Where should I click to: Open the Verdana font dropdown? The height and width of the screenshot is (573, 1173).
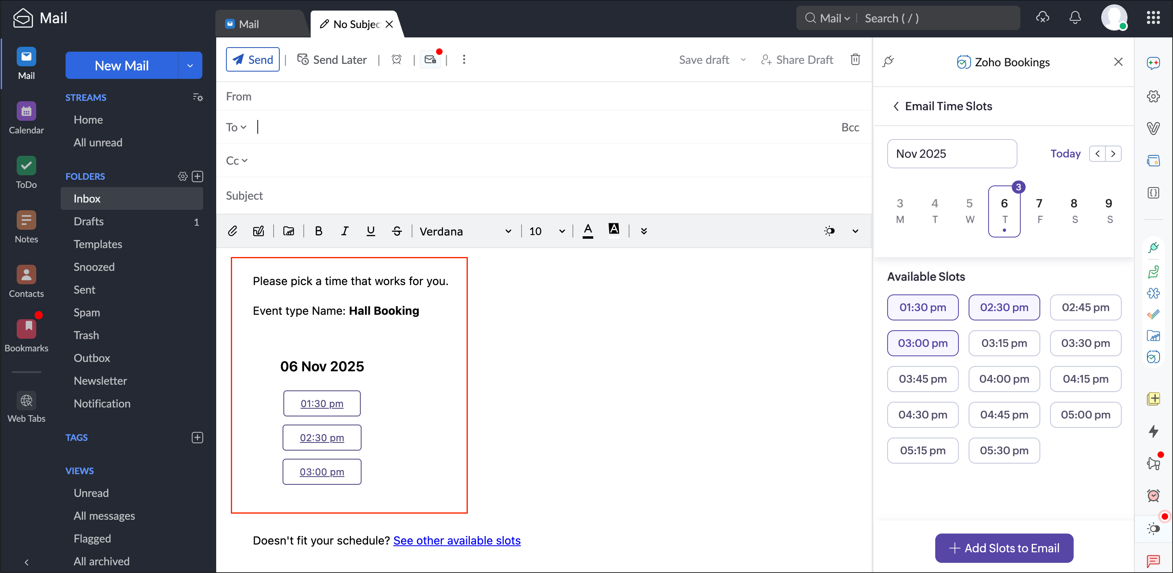coord(465,231)
